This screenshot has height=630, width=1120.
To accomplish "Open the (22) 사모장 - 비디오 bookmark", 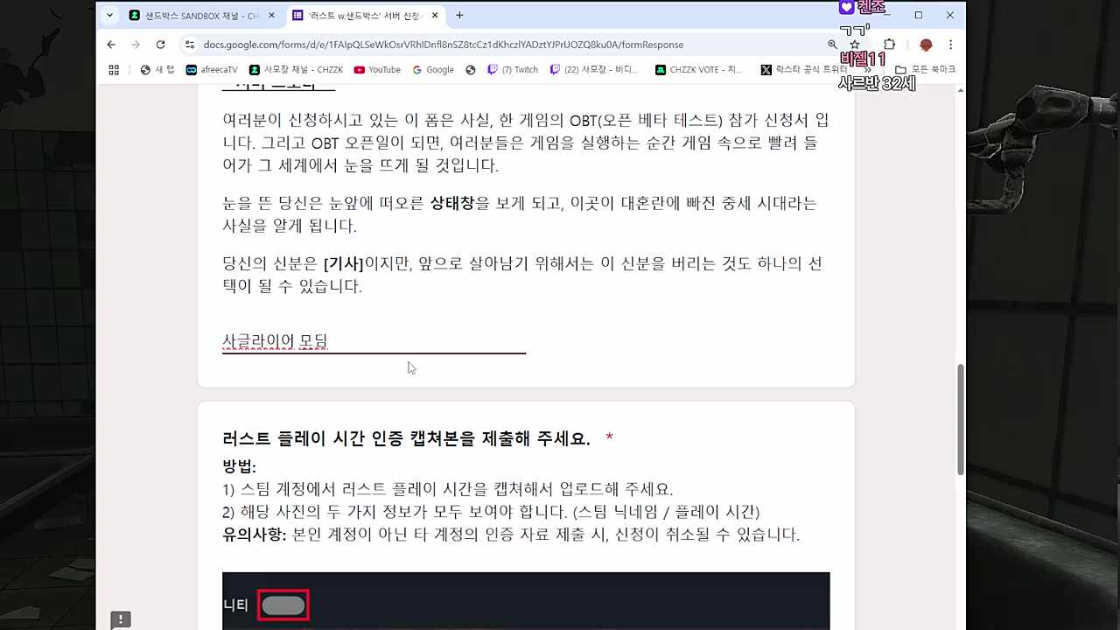I will point(594,70).
